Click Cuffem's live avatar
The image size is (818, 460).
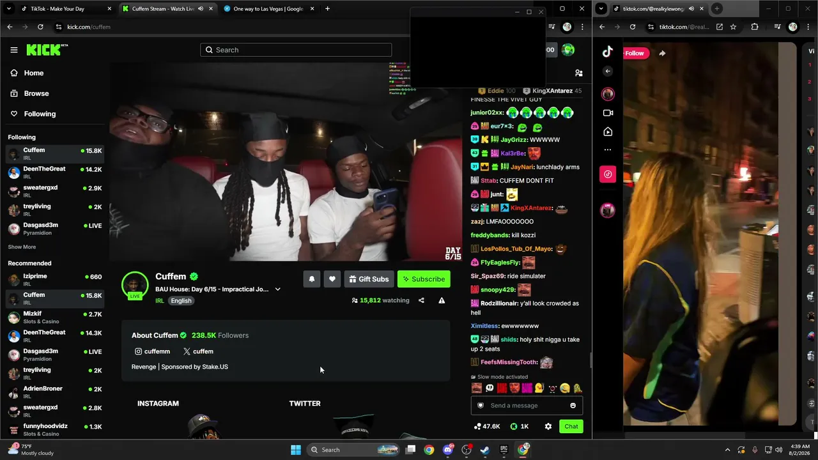135,285
